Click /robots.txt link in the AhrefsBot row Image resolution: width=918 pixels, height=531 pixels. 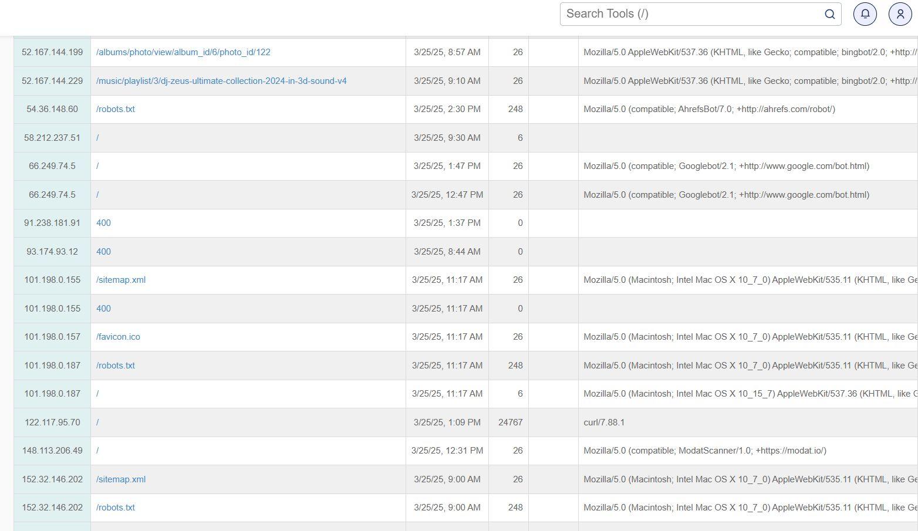[x=116, y=109]
